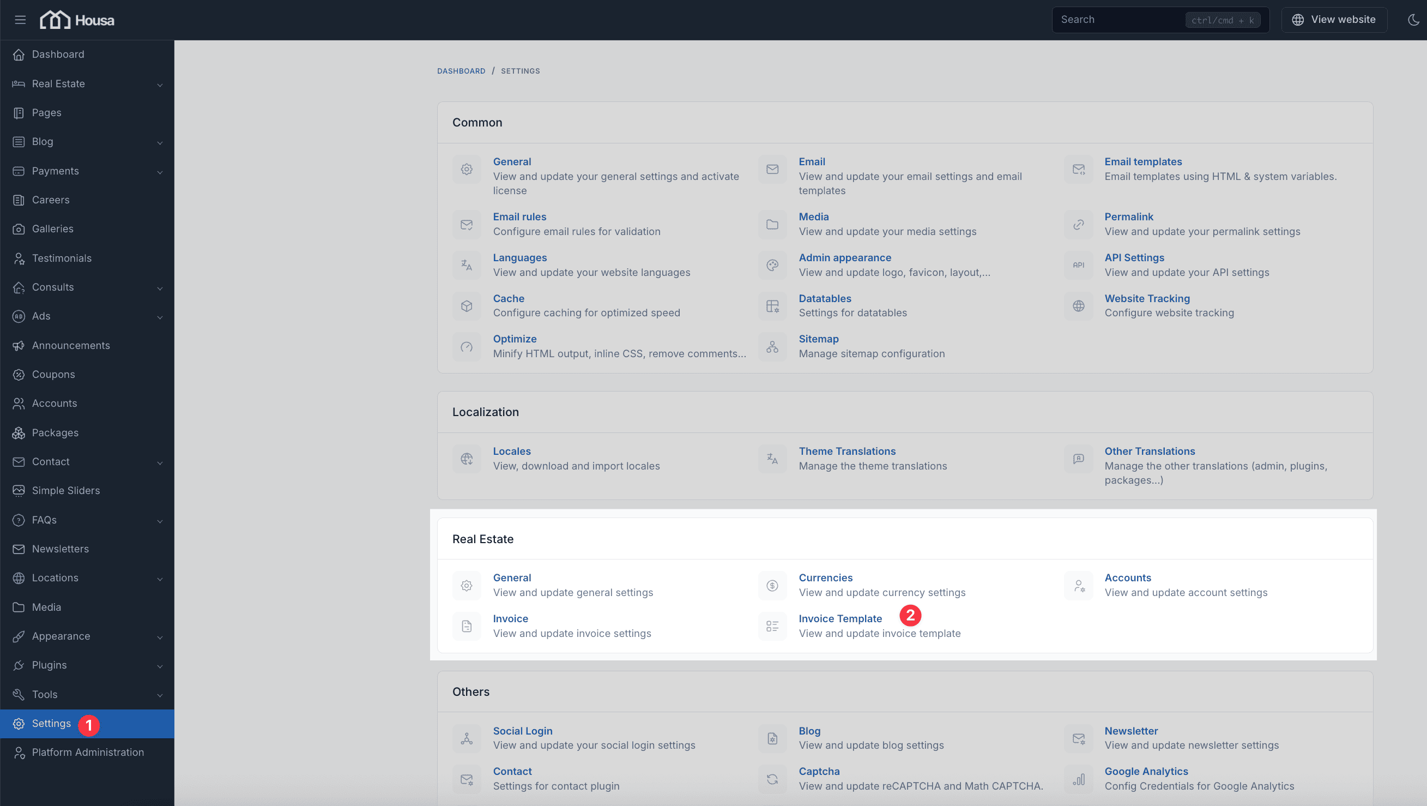This screenshot has width=1427, height=806.
Task: Open Platform Administration in the sidebar
Action: (x=87, y=752)
